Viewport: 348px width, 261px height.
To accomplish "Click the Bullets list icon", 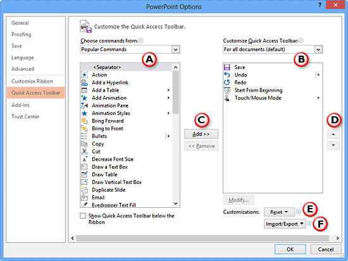I will click(x=84, y=136).
